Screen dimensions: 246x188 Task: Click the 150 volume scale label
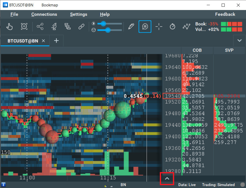tap(6, 152)
